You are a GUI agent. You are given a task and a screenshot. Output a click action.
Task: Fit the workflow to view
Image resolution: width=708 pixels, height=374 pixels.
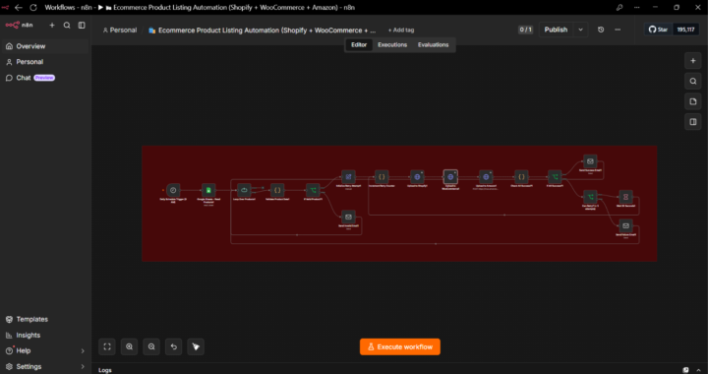point(107,346)
